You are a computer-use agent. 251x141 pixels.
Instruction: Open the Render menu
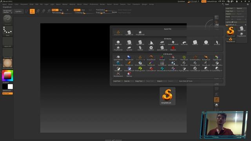[102, 4]
